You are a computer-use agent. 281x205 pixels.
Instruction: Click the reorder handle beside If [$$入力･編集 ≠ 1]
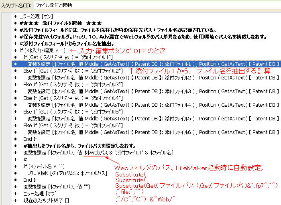[x=16, y=51]
